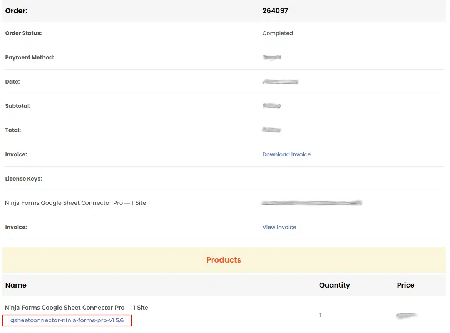Select the Order Status label
450x333 pixels.
pyautogui.click(x=23, y=33)
